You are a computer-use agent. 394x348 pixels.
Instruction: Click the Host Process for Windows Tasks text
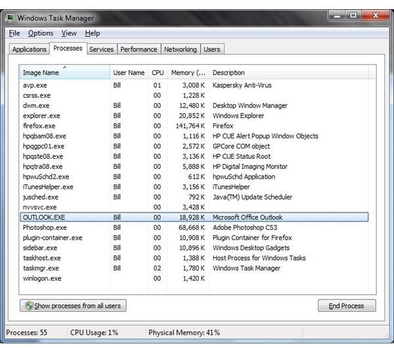pyautogui.click(x=259, y=258)
